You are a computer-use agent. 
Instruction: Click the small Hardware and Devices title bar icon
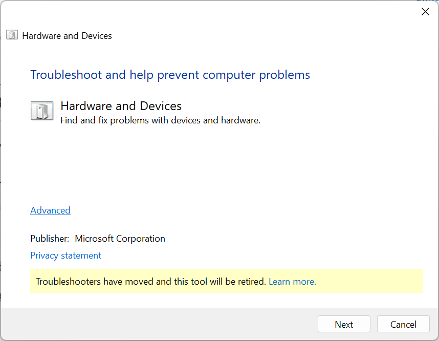(x=12, y=35)
